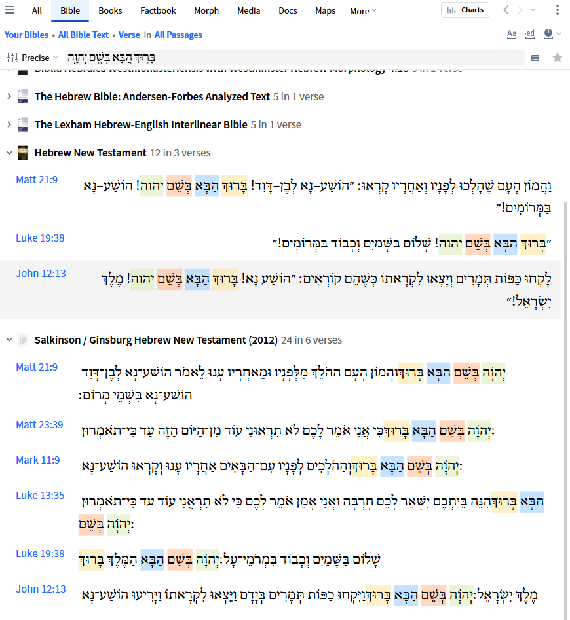Open the hamburger menu icon
This screenshot has height=620, width=570.
(10, 10)
